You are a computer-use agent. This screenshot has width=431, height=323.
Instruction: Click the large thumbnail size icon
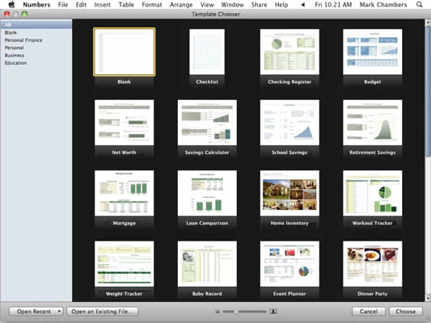(x=273, y=311)
